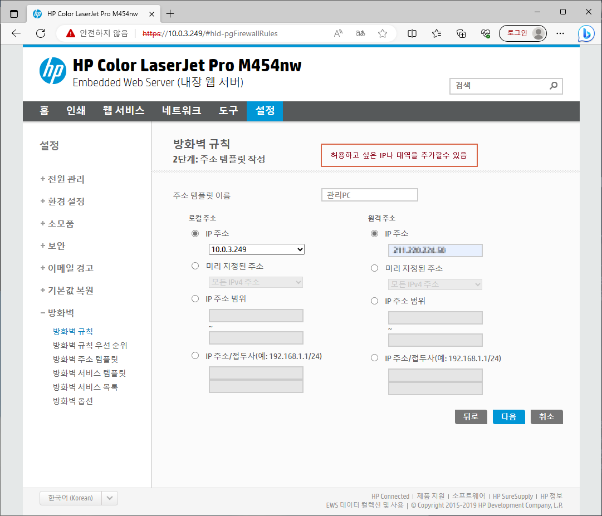602x516 pixels.
Task: Click the translate page icon
Action: [x=360, y=33]
